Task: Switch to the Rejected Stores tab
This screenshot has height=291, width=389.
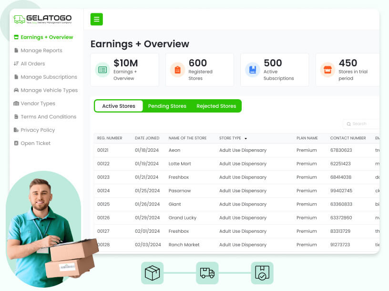Action: coord(216,106)
